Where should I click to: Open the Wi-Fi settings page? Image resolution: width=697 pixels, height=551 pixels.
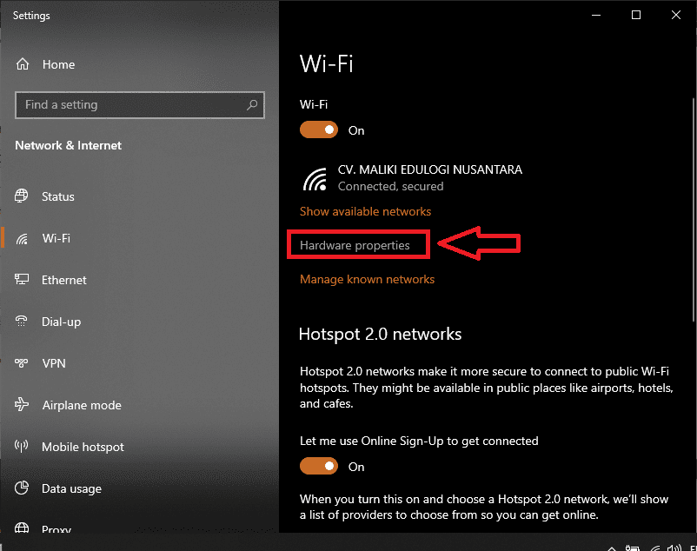[x=56, y=238]
